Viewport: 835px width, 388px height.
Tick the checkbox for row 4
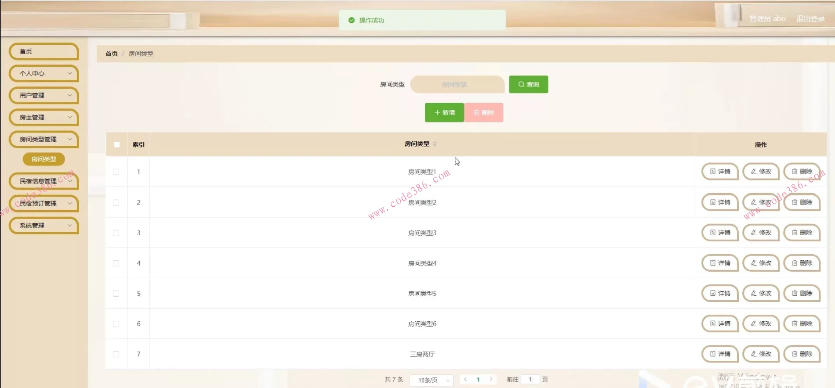pyautogui.click(x=116, y=263)
